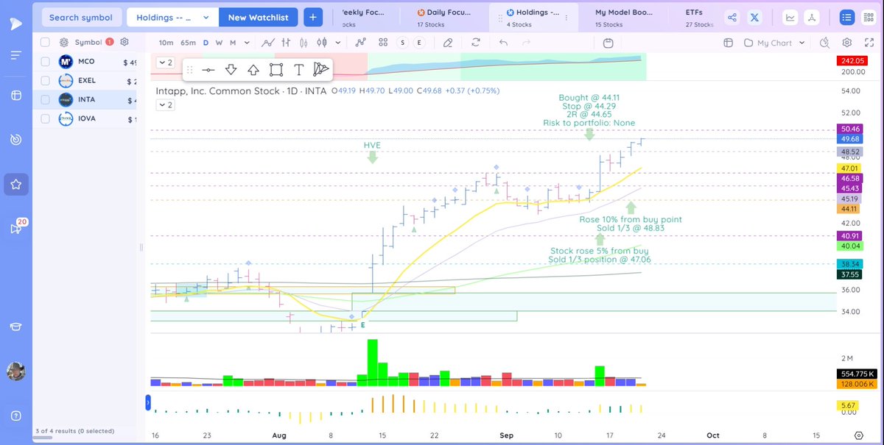Select all symbols via the header checkbox
The height and width of the screenshot is (445, 884).
44,43
